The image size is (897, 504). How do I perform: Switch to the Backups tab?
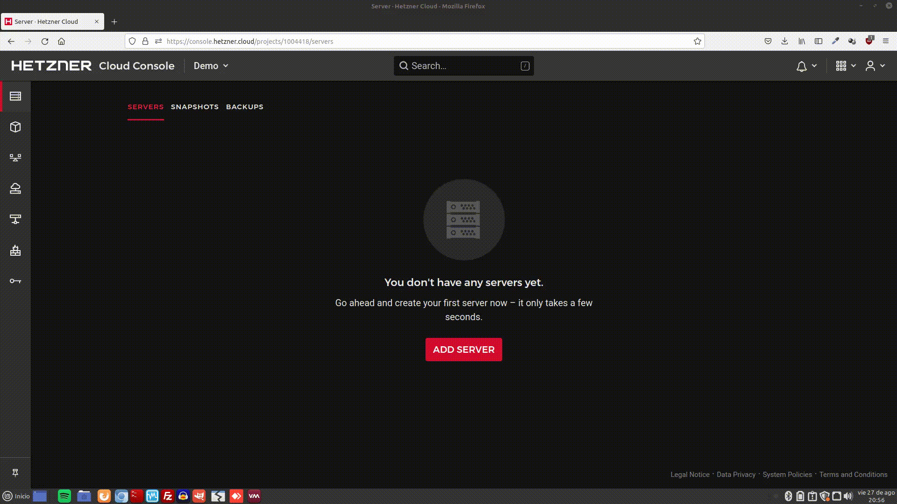click(x=245, y=107)
